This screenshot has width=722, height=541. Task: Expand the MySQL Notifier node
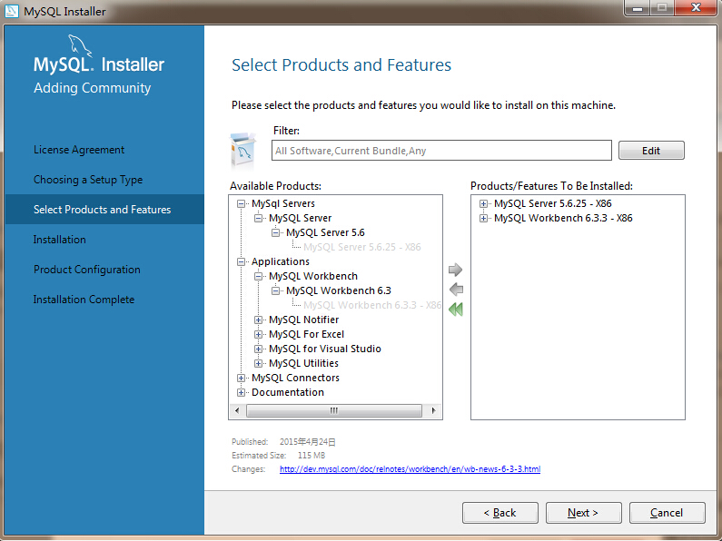click(x=258, y=320)
